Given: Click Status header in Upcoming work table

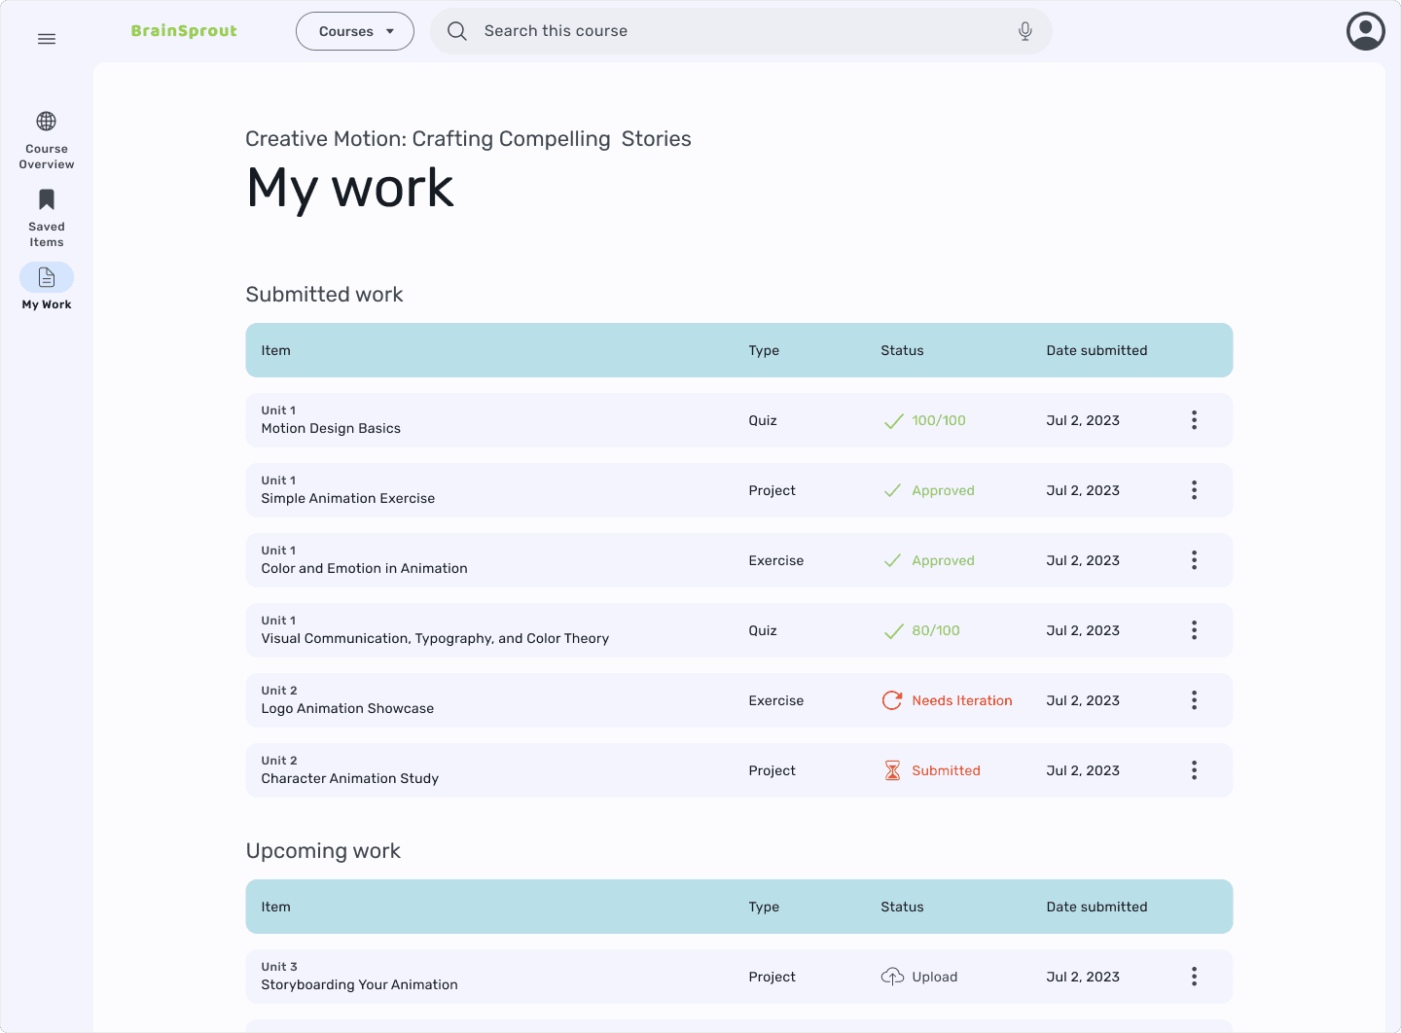Looking at the screenshot, I should 902,907.
